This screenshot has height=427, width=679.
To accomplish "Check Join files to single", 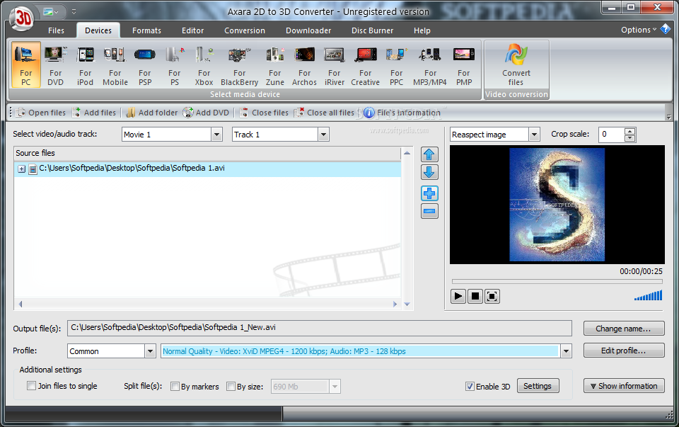I will click(31, 386).
